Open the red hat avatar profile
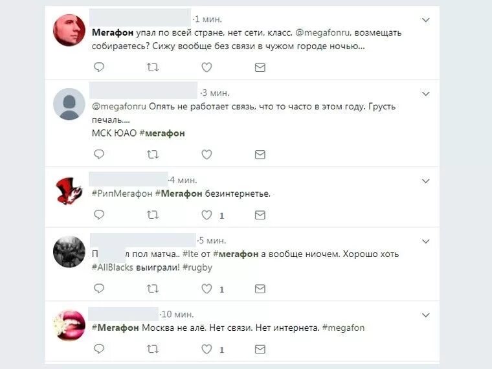 (69, 190)
